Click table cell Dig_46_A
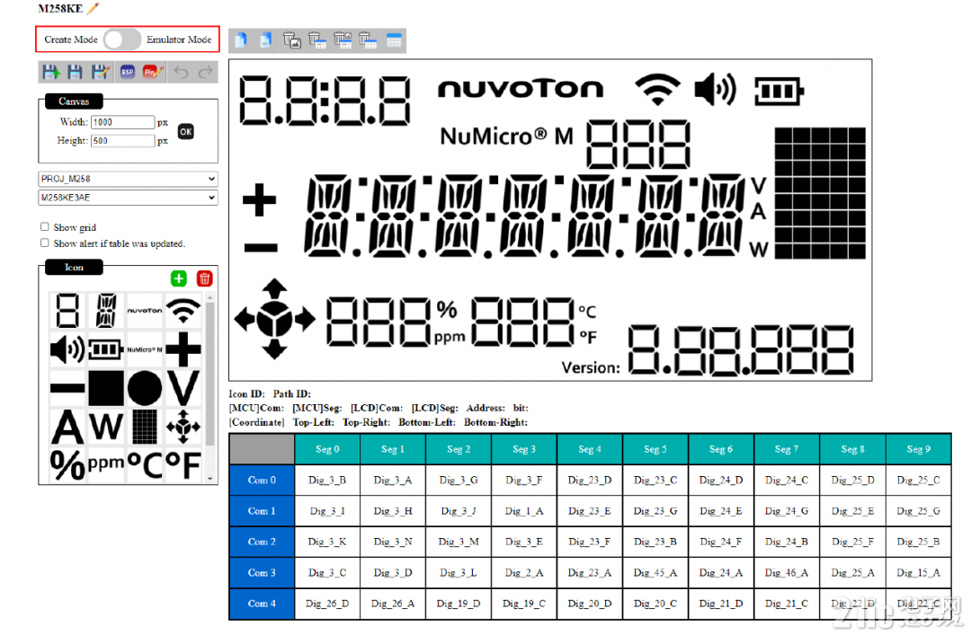The image size is (971, 635). click(787, 572)
